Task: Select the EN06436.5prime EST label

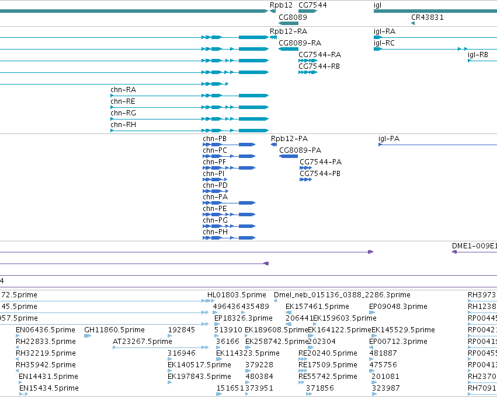Action: 46,331
